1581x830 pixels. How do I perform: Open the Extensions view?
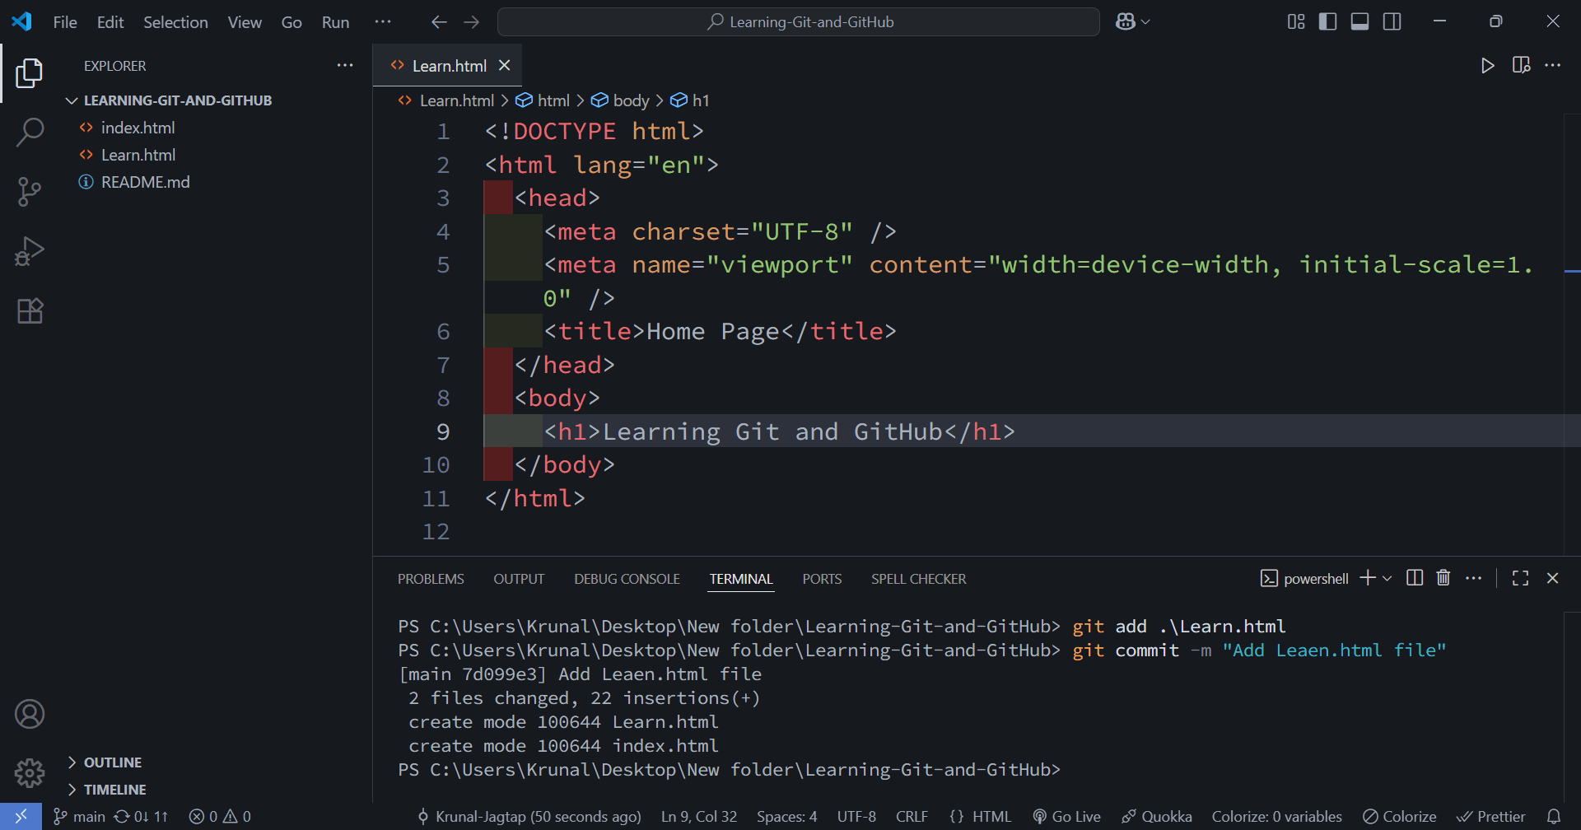click(30, 310)
